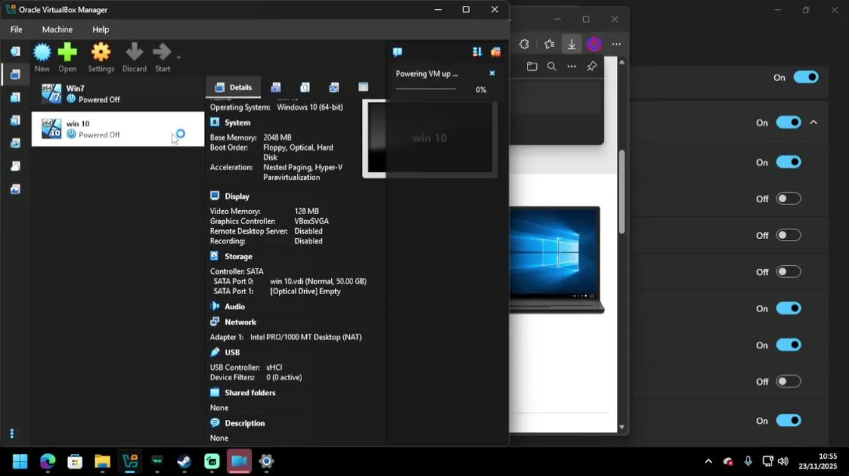Select the Machines icon in VirtualBox sidebar
Screen dimensions: 849x476
pyautogui.click(x=15, y=74)
